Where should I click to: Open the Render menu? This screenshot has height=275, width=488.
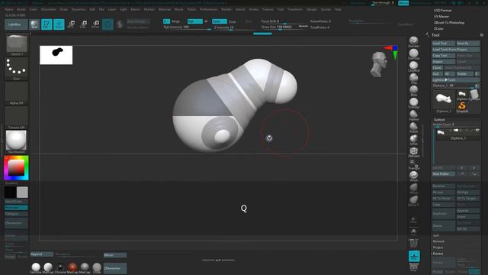coord(226,9)
